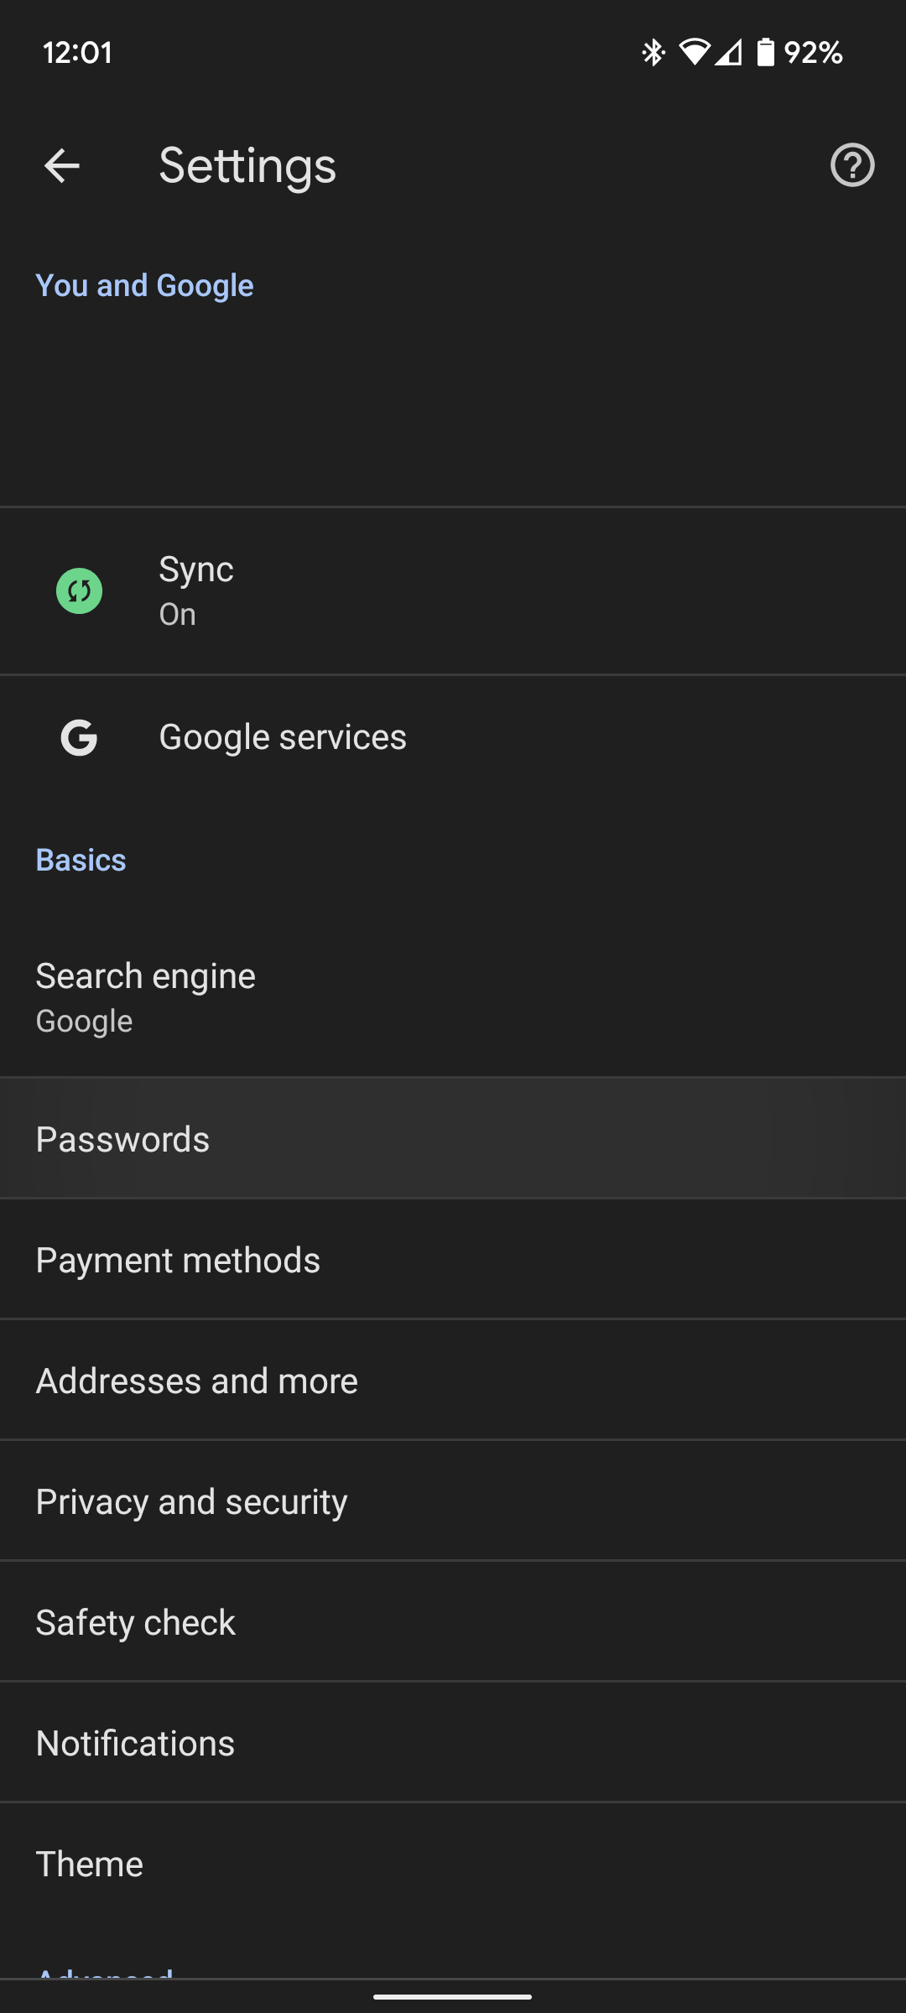The width and height of the screenshot is (906, 2013).
Task: Tap the Google G logo icon
Action: 80,738
